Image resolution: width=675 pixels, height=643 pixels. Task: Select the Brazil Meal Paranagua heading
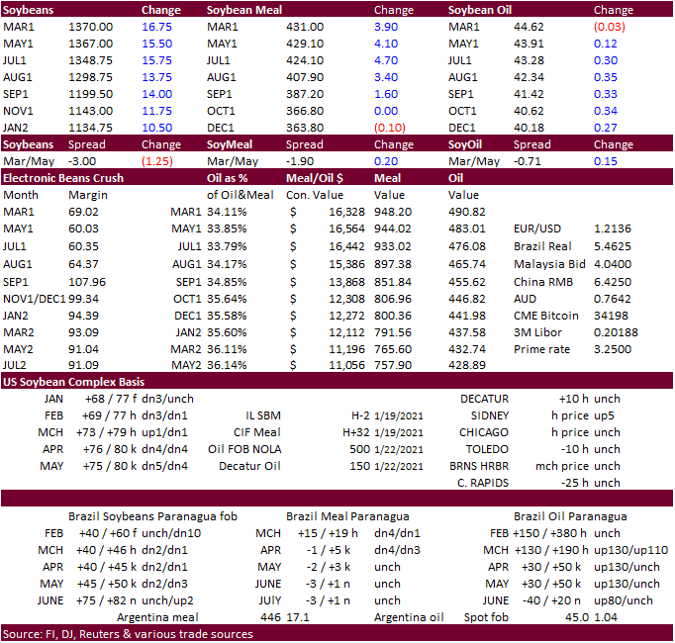coord(347,515)
